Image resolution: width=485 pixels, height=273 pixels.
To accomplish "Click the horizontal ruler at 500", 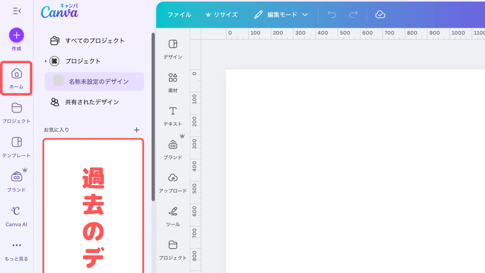I will [345, 33].
